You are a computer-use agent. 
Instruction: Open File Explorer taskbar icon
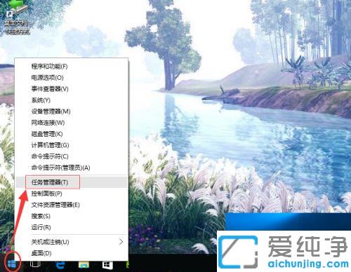click(84, 265)
